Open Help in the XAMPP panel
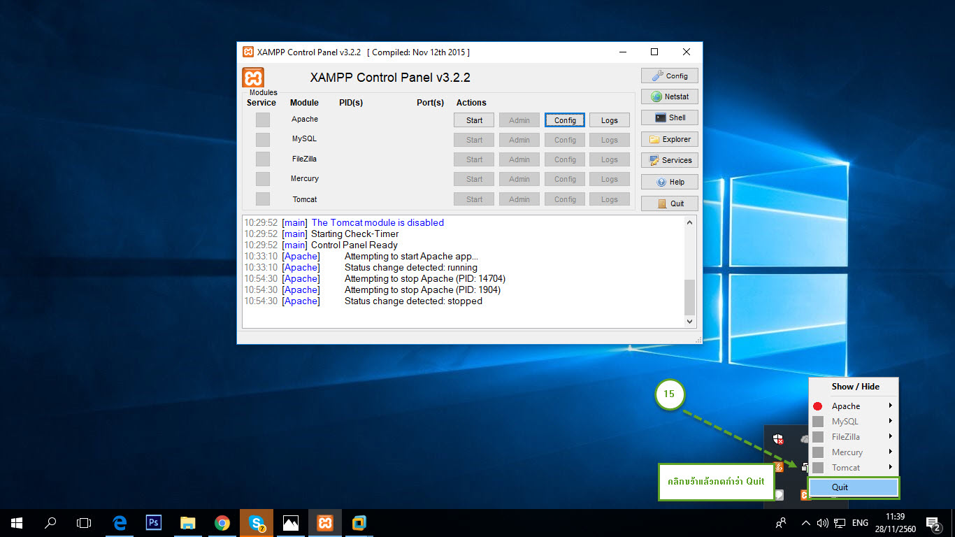 [x=670, y=182]
